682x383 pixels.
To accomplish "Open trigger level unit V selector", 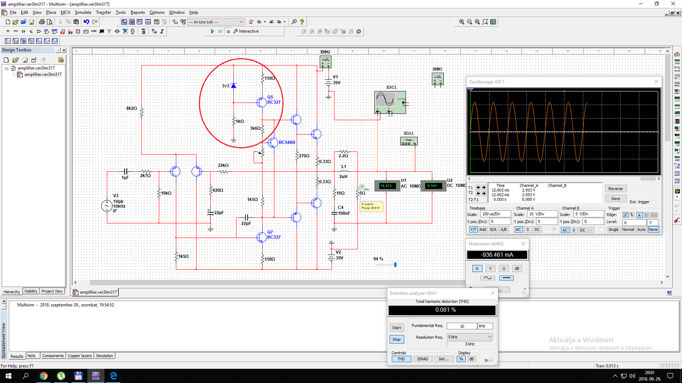I will (x=653, y=222).
